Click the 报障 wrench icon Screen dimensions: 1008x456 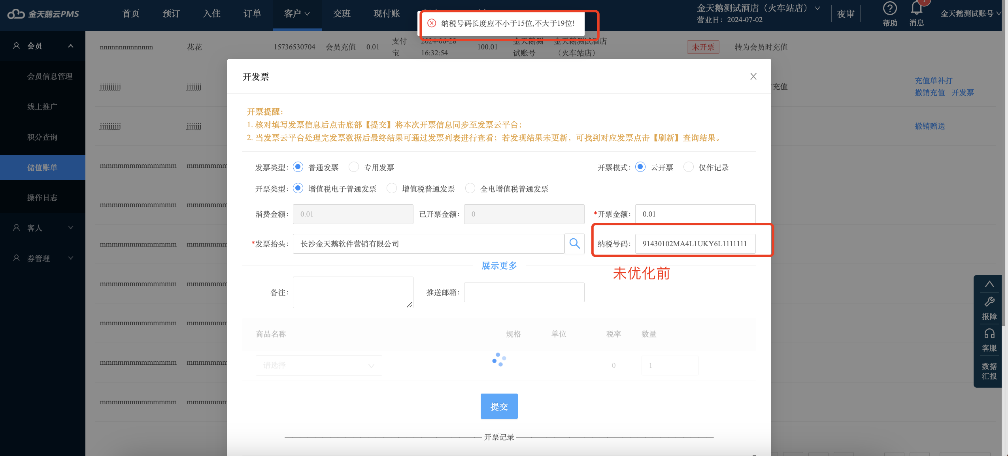tap(989, 302)
